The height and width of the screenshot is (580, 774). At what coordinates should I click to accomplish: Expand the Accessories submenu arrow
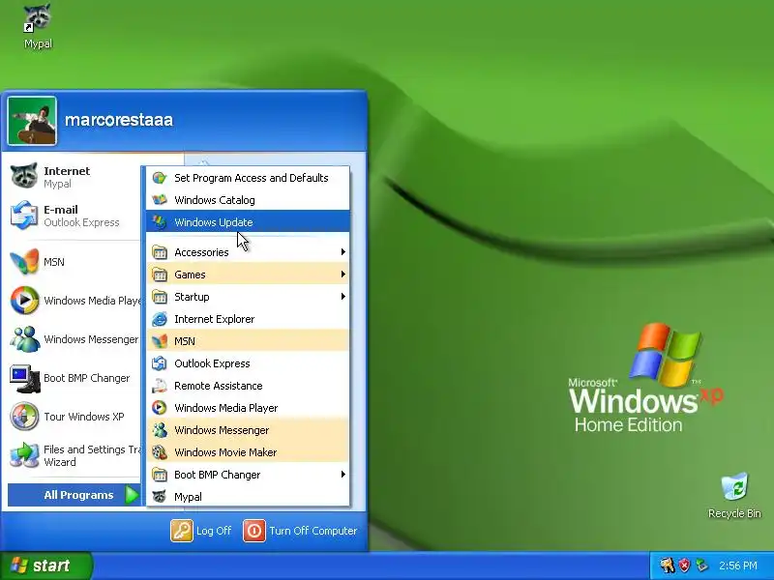click(x=342, y=252)
